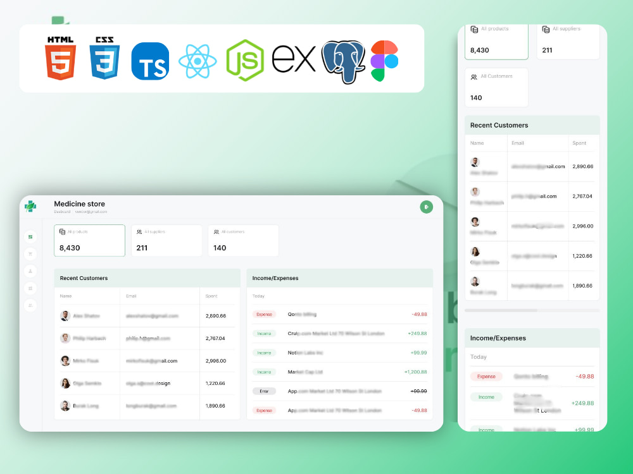Image resolution: width=633 pixels, height=474 pixels.
Task: Click the people icon in mobile All Customers card
Action: coord(474,76)
